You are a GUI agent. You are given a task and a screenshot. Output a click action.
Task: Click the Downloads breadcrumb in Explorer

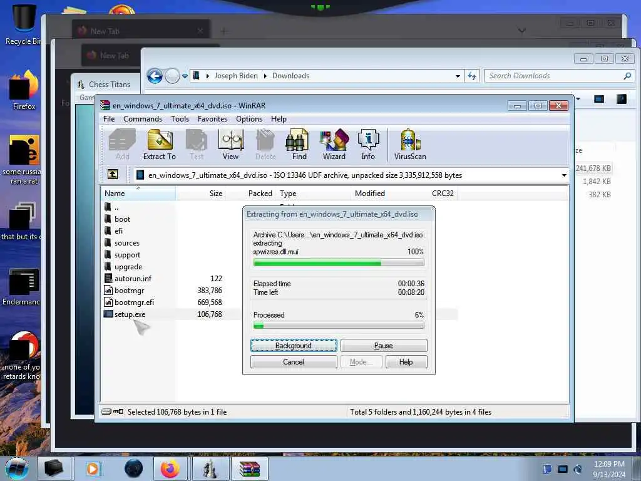click(x=290, y=76)
